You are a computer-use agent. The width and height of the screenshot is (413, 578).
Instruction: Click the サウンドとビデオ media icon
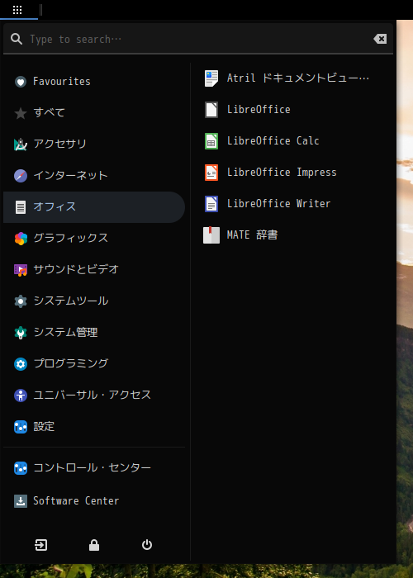pos(21,270)
